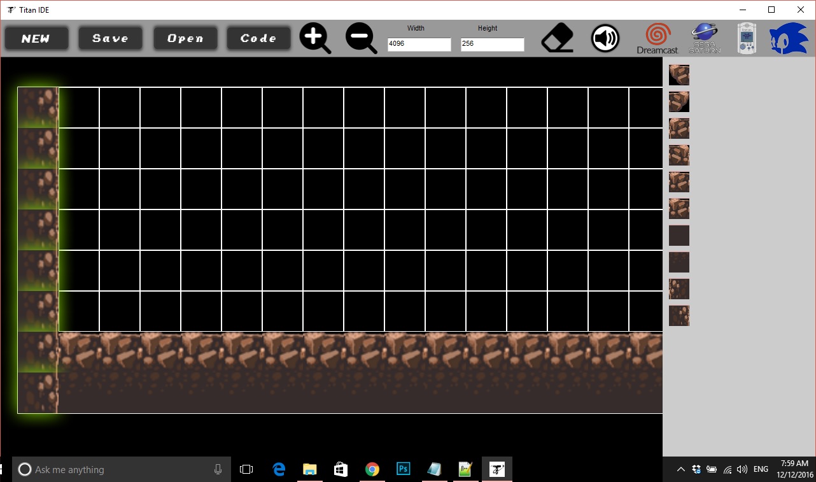Viewport: 816px width, 482px height.
Task: Open an existing map file
Action: 185,38
